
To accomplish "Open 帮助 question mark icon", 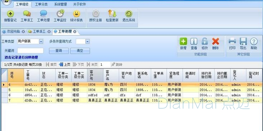I will tap(254, 43).
